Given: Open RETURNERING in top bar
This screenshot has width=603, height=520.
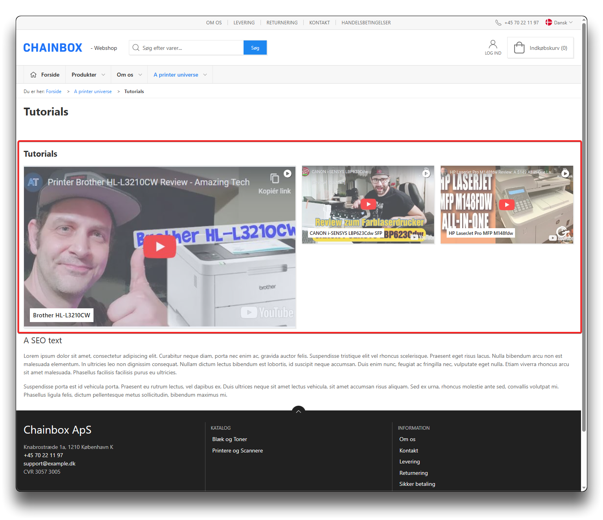Looking at the screenshot, I should pos(282,23).
